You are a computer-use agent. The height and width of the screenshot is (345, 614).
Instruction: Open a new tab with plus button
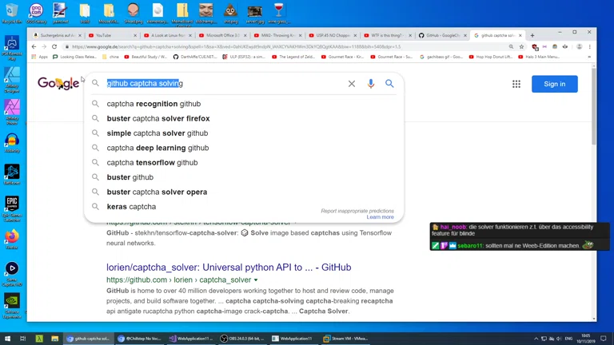click(x=532, y=35)
